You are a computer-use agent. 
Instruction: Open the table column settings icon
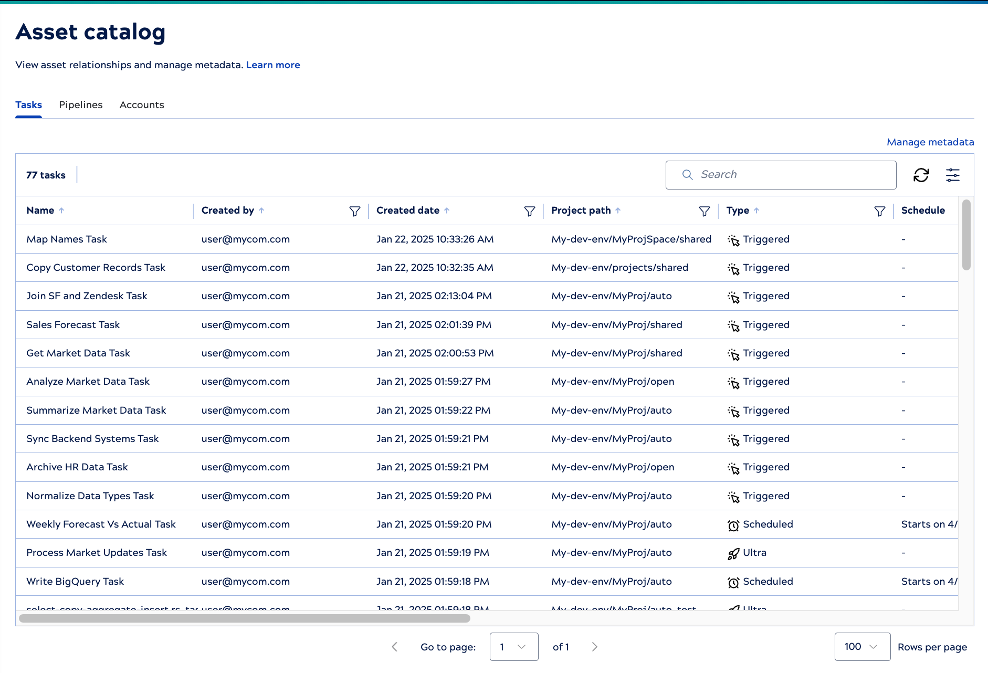952,175
